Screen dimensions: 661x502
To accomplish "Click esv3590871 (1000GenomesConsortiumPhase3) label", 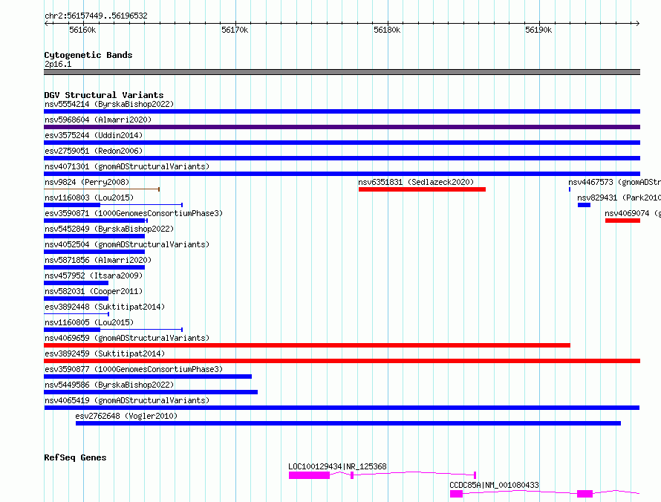I will 134,213.
